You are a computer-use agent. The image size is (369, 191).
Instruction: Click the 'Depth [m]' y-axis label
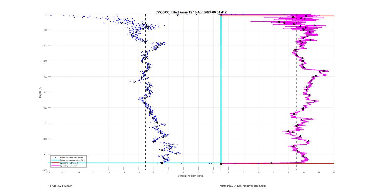click(40, 92)
